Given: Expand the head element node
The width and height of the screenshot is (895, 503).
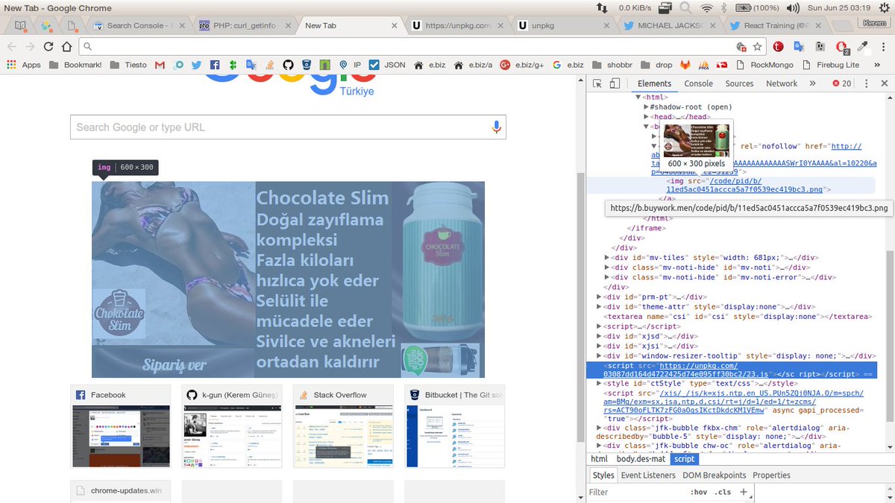Looking at the screenshot, I should click(646, 116).
